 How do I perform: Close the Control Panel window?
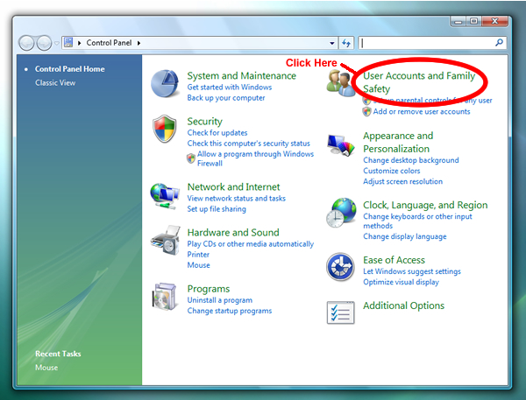click(x=494, y=21)
